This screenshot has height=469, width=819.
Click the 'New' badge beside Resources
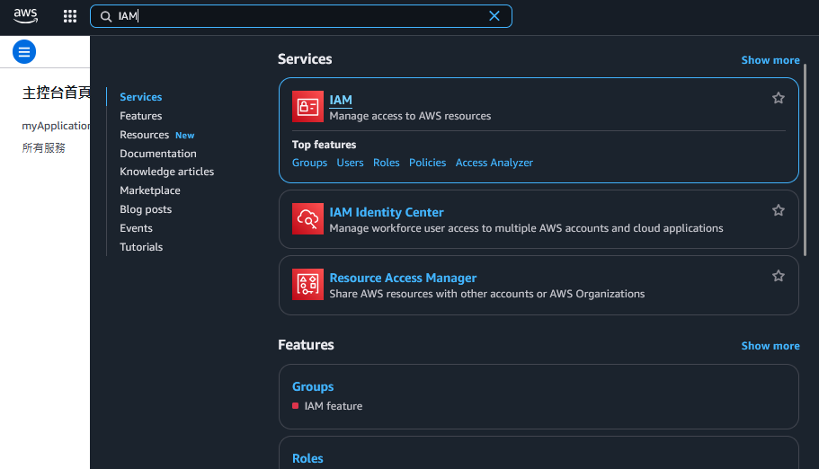coord(185,136)
